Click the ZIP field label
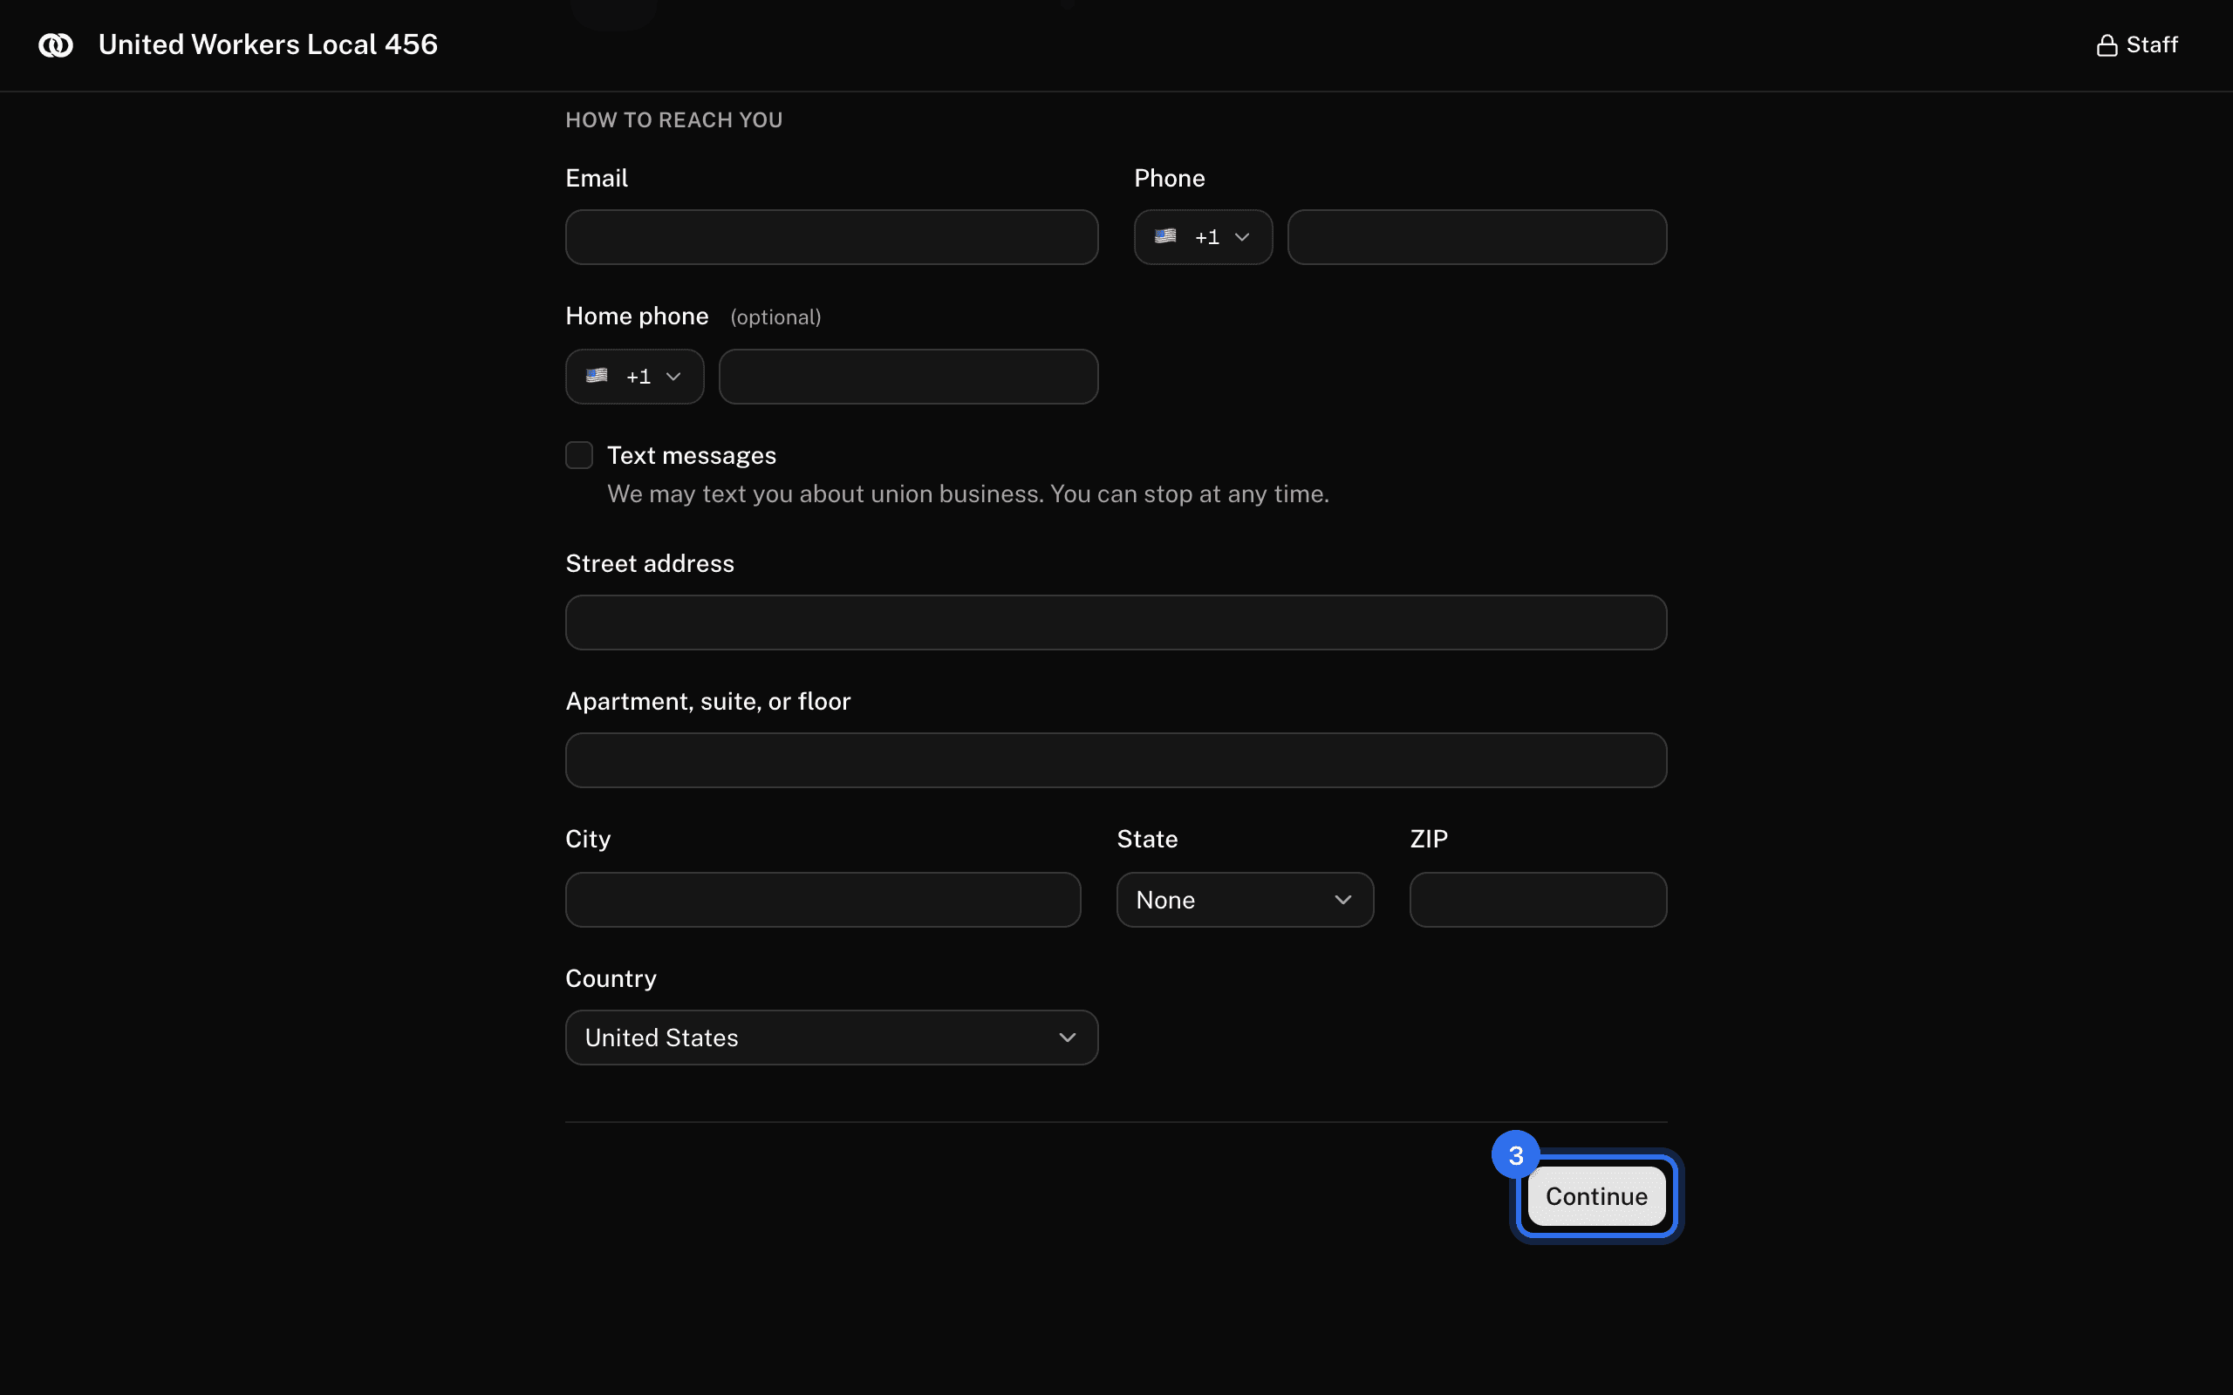The height and width of the screenshot is (1395, 2233). click(1429, 839)
